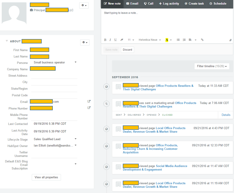Image resolution: width=234 pixels, height=193 pixels.
Task: Open the Filter timeline dropdown
Action: (x=212, y=66)
